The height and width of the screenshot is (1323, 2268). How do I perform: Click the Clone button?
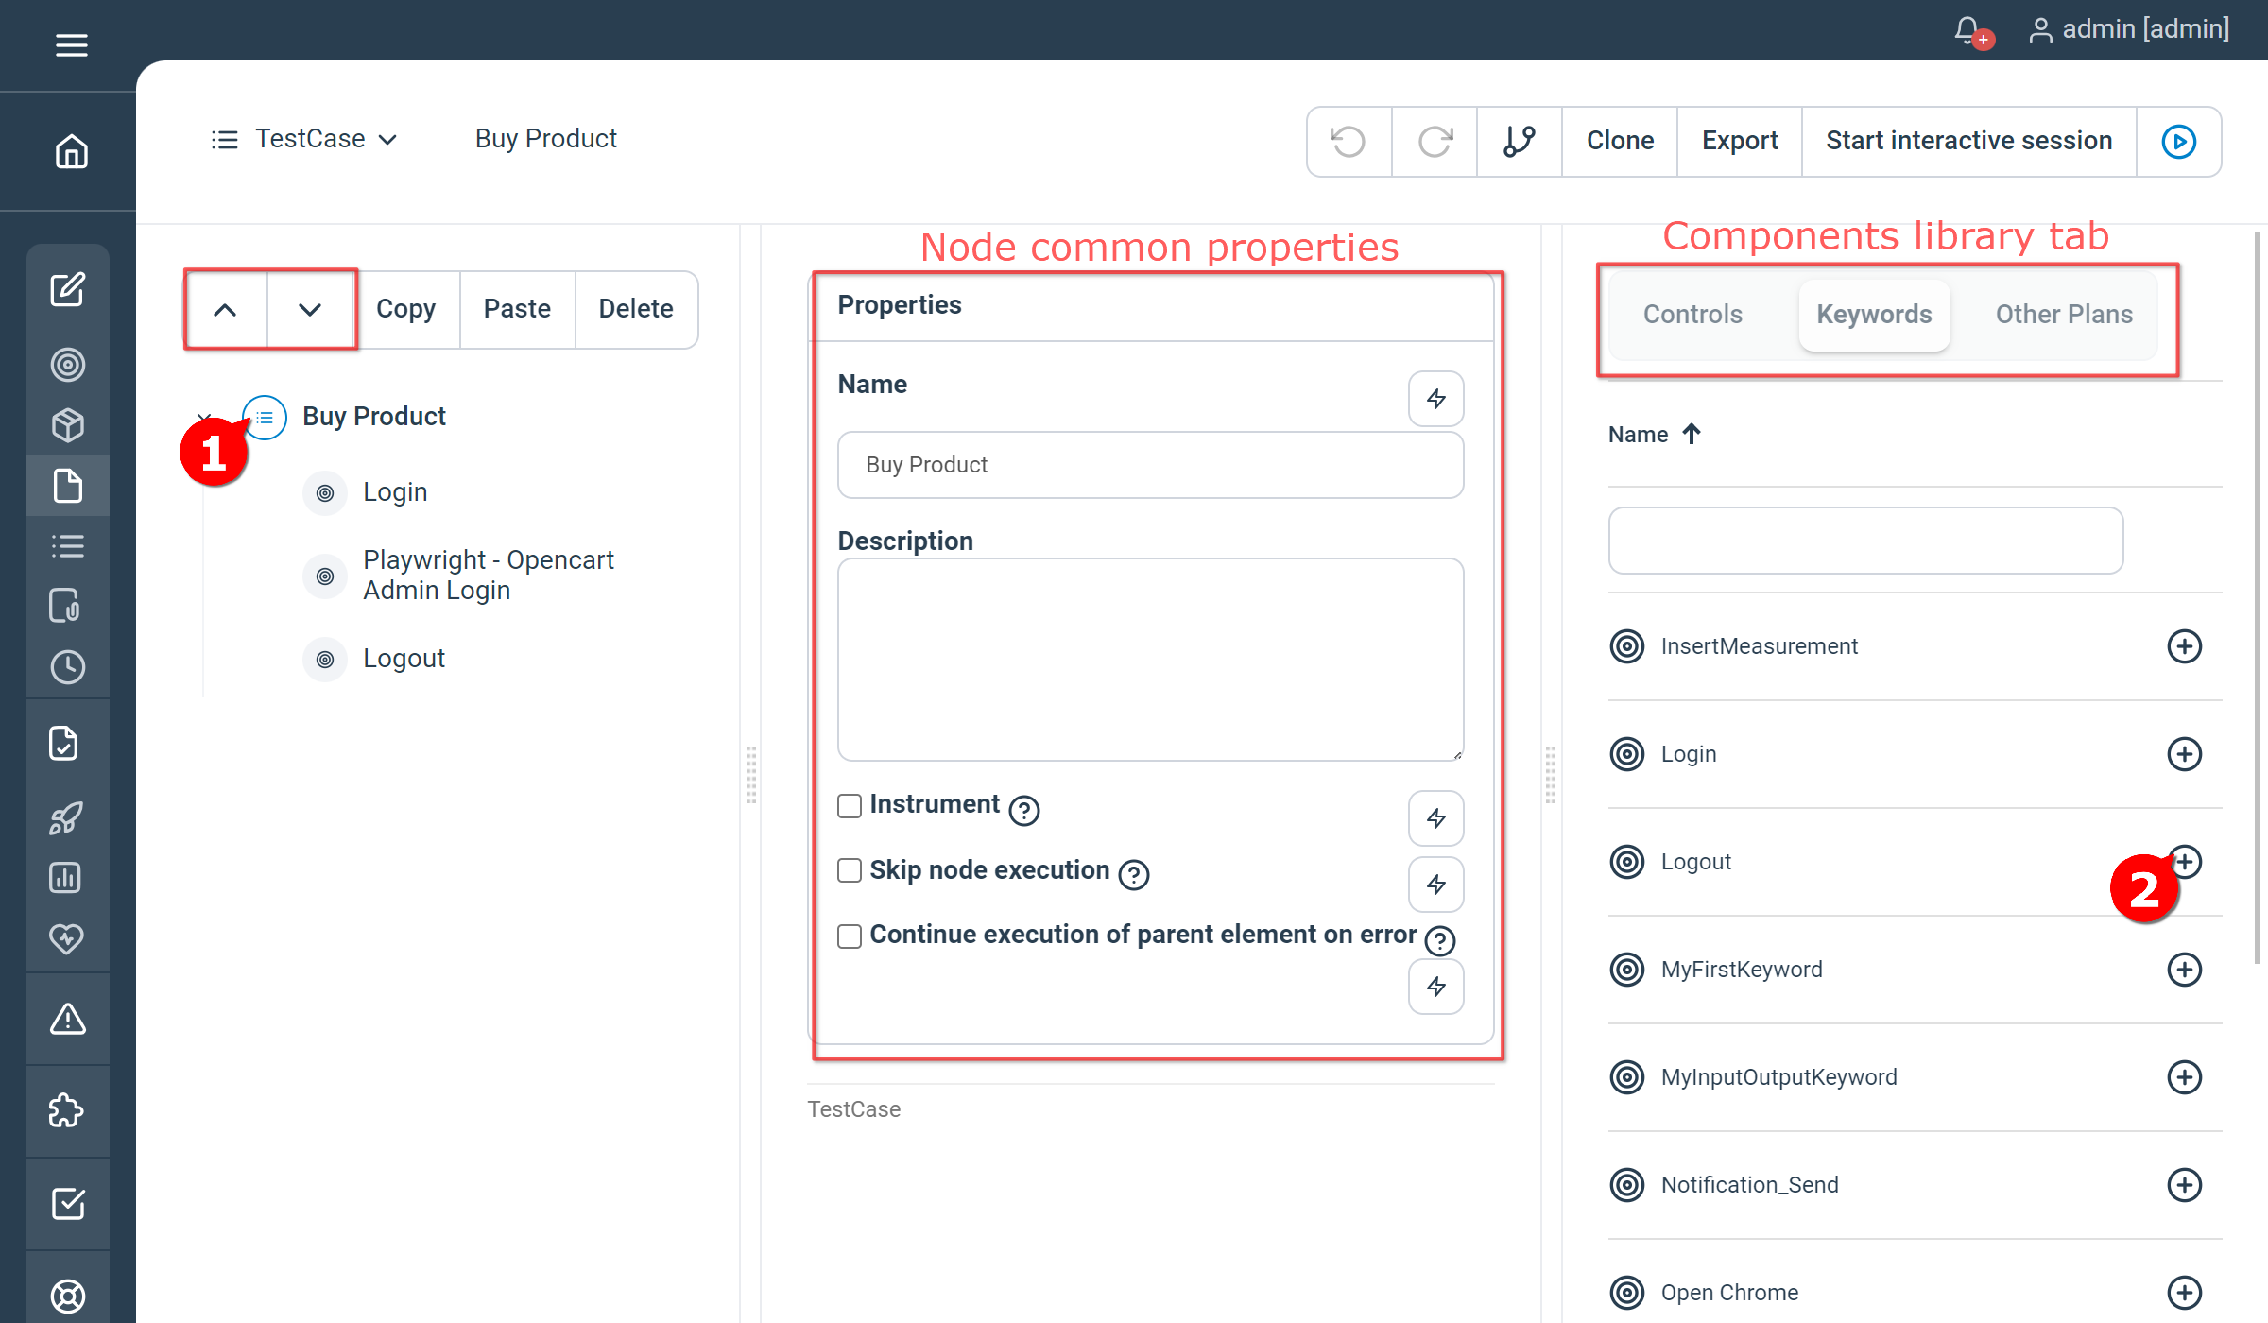1619,140
